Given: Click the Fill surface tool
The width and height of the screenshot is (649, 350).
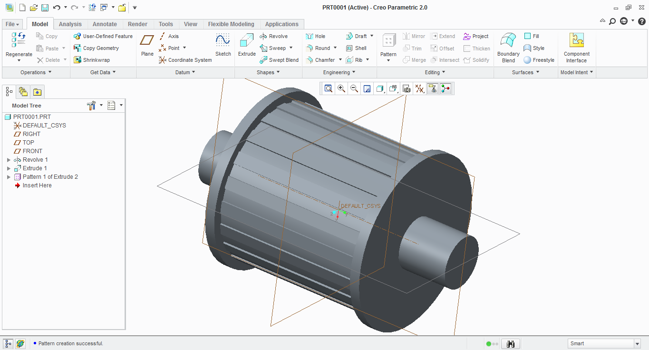Looking at the screenshot, I should (532, 36).
